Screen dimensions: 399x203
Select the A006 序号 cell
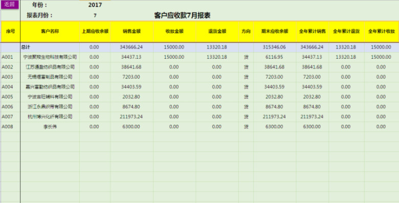pos(10,107)
